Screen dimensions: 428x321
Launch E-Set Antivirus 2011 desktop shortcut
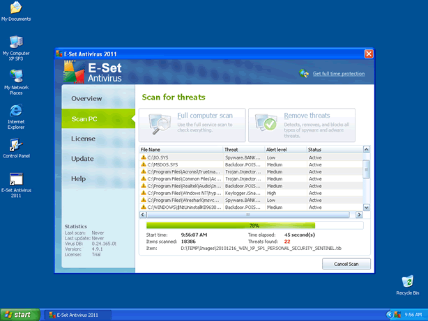click(x=15, y=180)
